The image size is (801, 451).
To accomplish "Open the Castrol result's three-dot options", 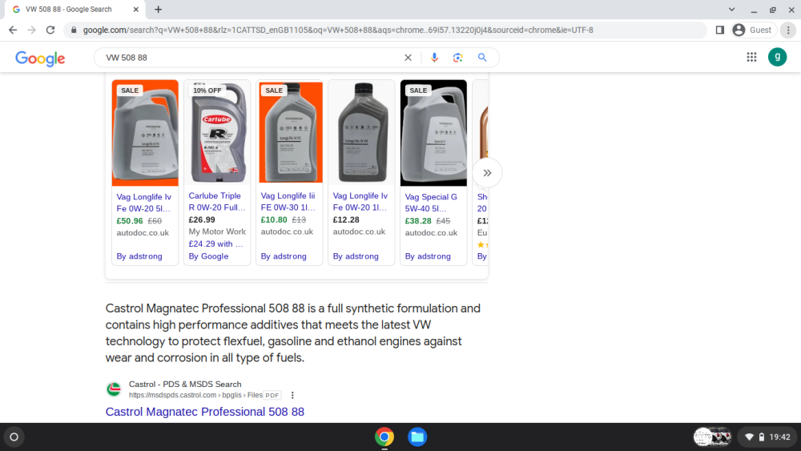I will coord(292,396).
